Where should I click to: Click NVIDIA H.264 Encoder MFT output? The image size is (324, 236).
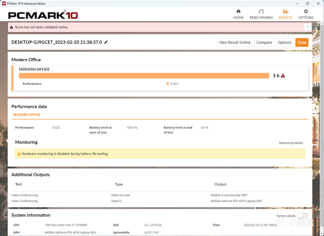tap(229, 195)
